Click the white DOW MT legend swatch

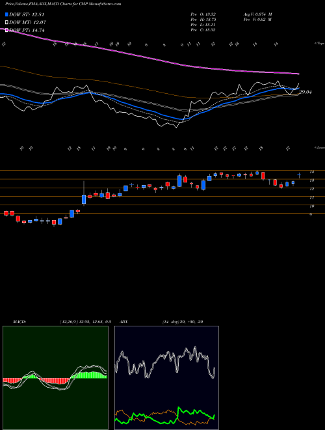coord(7,23)
